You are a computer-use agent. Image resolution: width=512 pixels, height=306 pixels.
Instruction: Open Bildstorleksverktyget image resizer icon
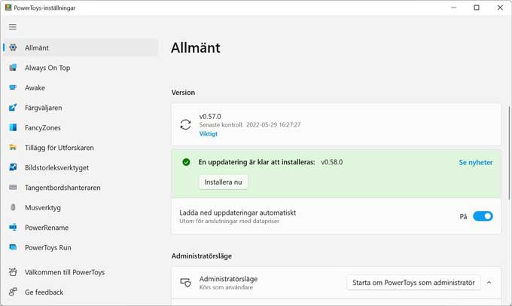13,167
